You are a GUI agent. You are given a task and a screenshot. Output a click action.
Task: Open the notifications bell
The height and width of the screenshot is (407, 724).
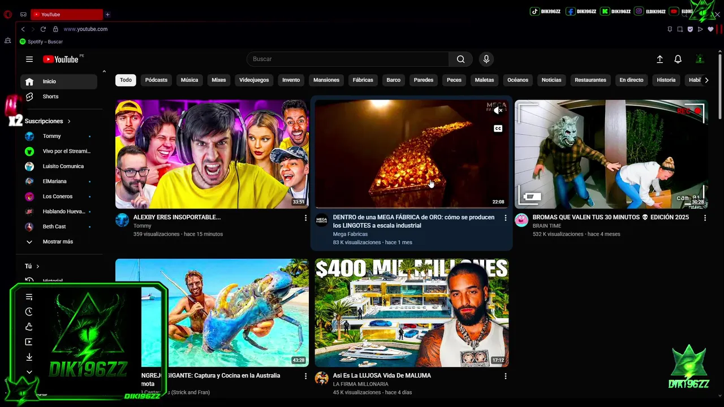point(678,59)
